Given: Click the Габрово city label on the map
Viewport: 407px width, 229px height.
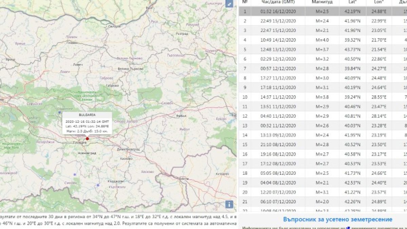Looking at the screenshot, I should tap(112, 86).
